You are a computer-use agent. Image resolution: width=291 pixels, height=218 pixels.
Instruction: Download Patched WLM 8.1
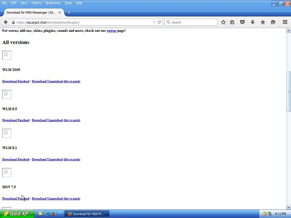click(x=16, y=159)
